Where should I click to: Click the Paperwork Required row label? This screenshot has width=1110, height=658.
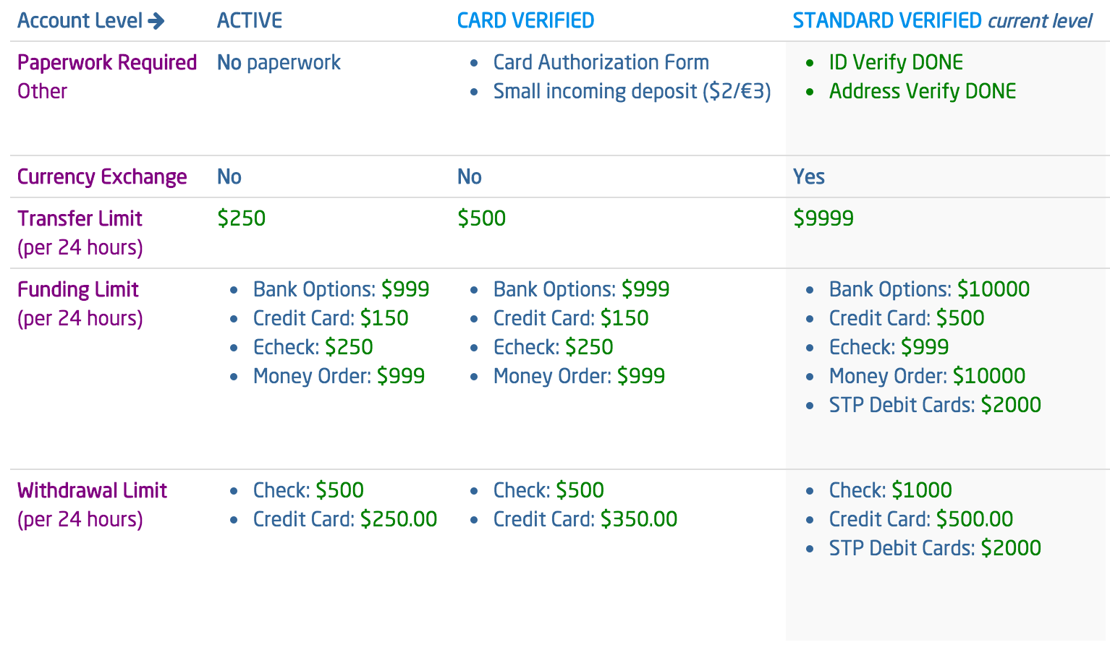pos(107,63)
